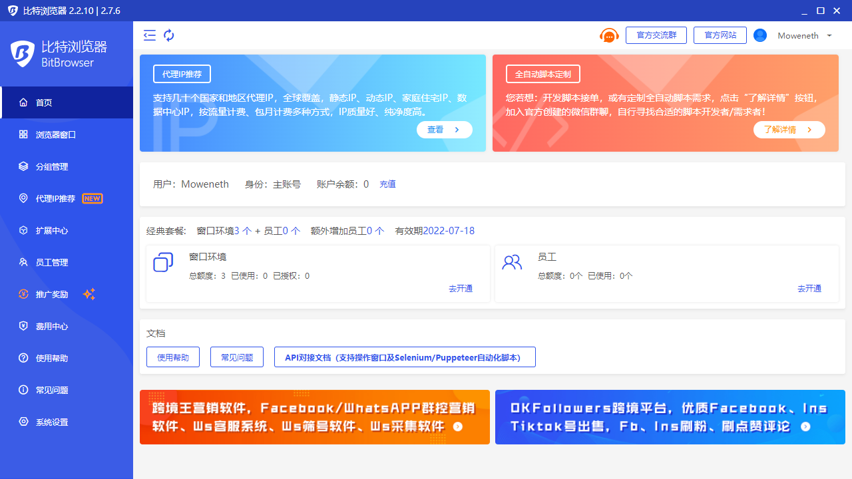Click the blue user avatar icon
852x479 pixels.
760,35
